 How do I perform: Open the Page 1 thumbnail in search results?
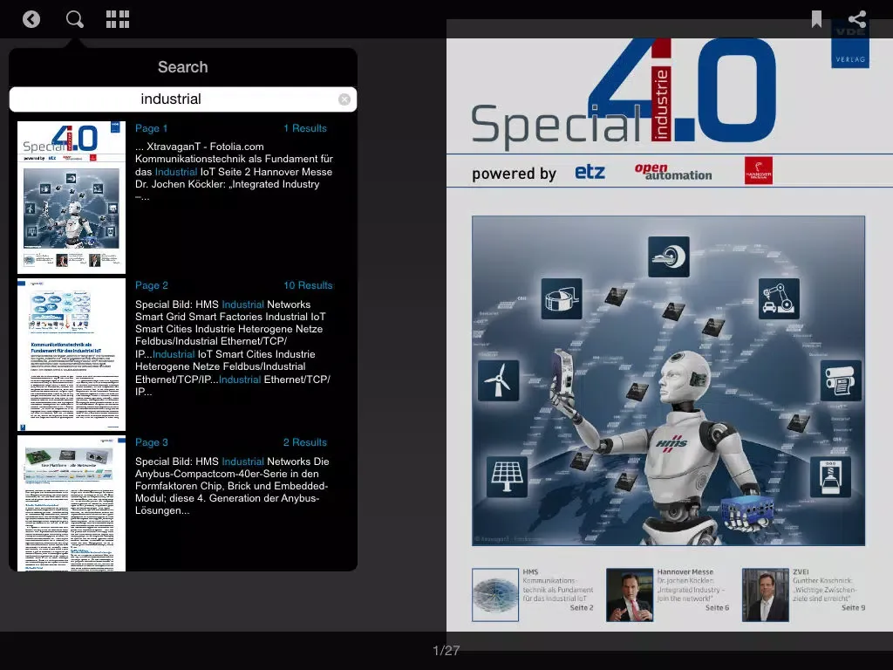tap(72, 197)
